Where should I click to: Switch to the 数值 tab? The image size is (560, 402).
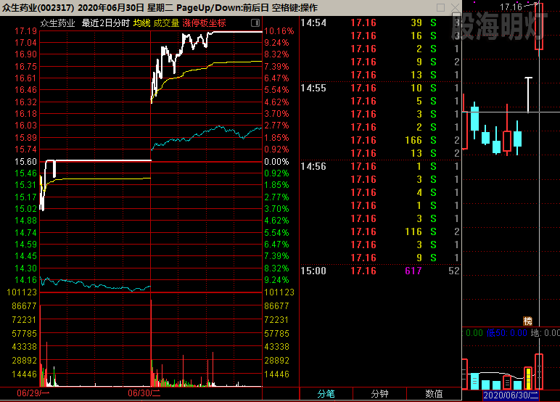[x=434, y=394]
